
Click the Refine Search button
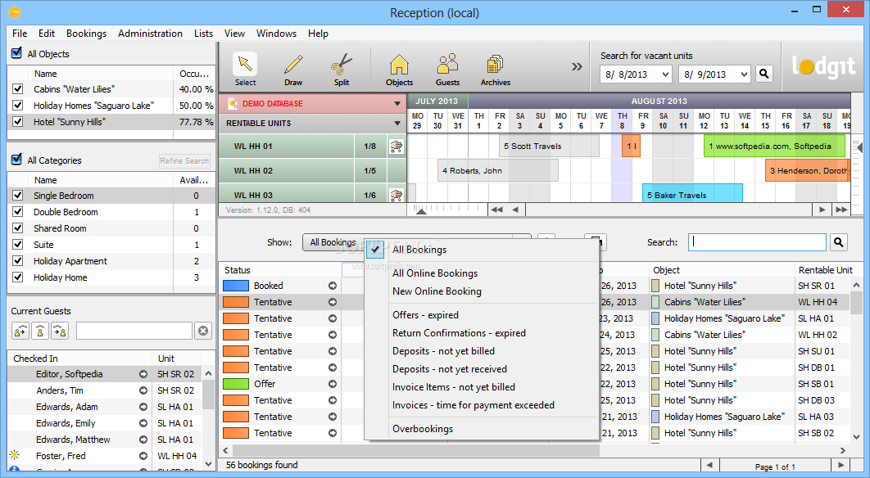(184, 160)
